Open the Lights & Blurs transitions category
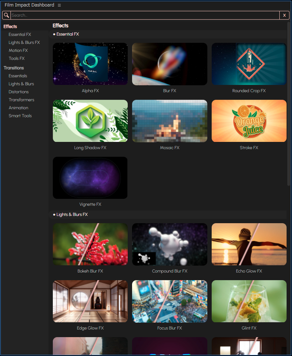The height and width of the screenshot is (356, 292). coord(21,84)
